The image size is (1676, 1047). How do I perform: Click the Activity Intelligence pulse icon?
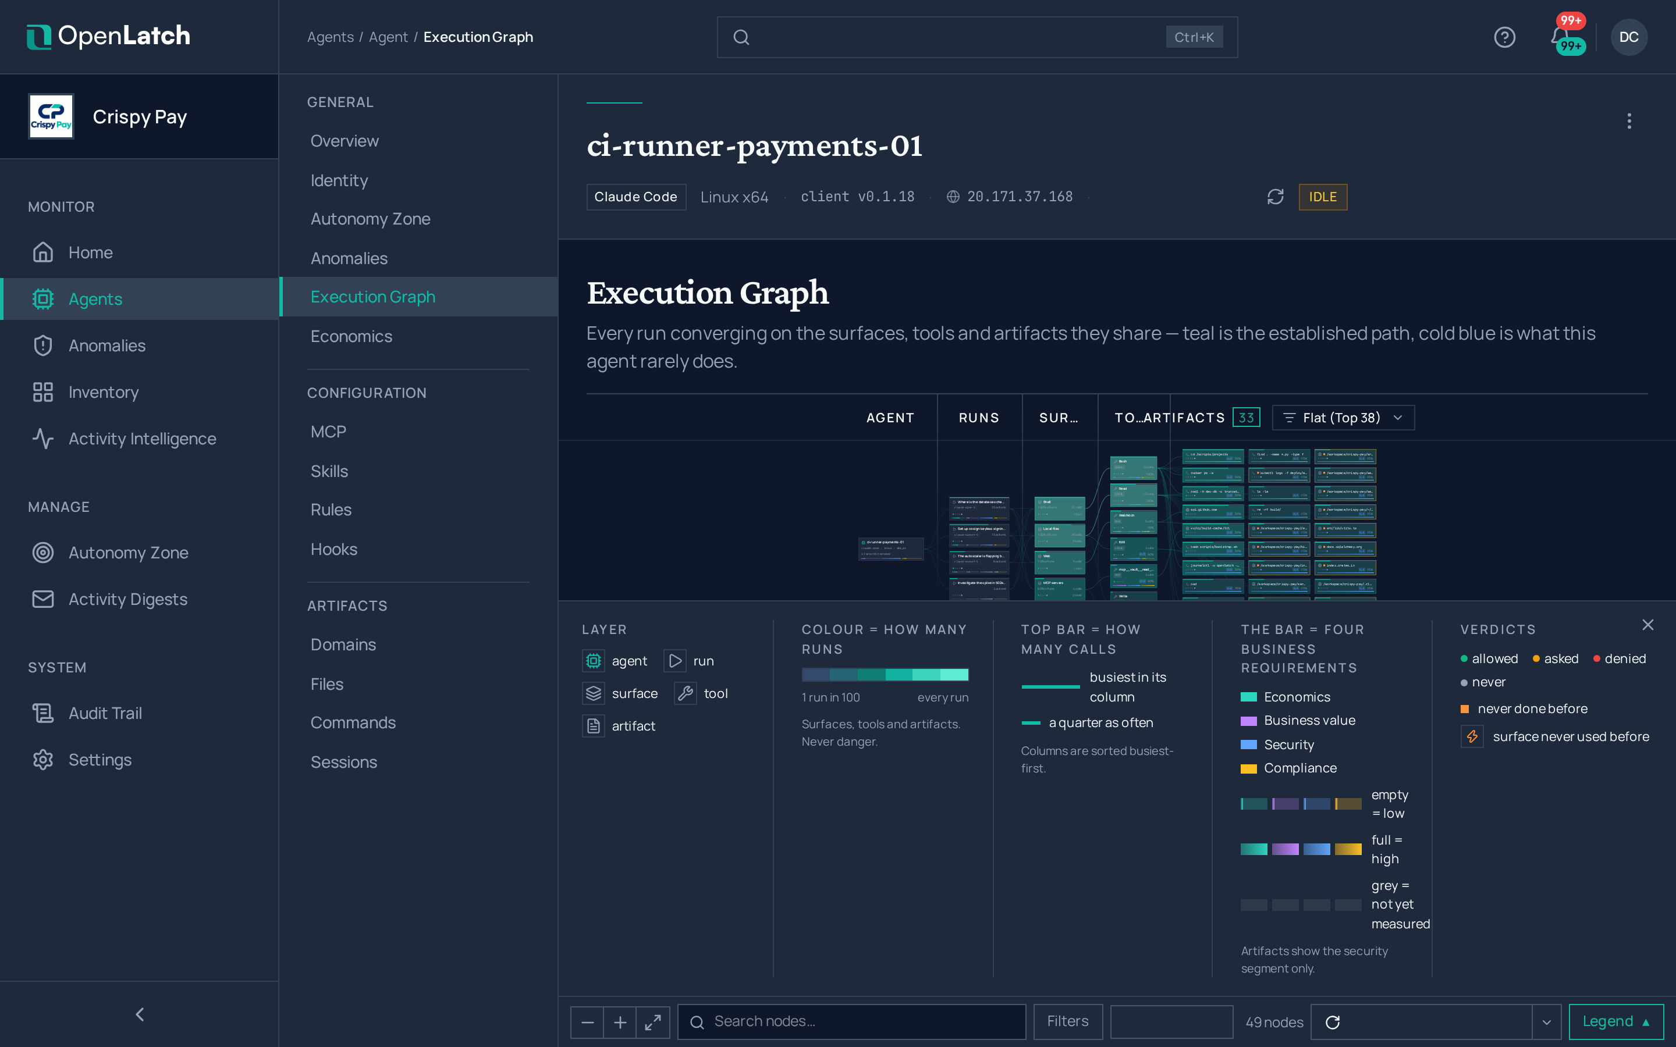(x=43, y=439)
